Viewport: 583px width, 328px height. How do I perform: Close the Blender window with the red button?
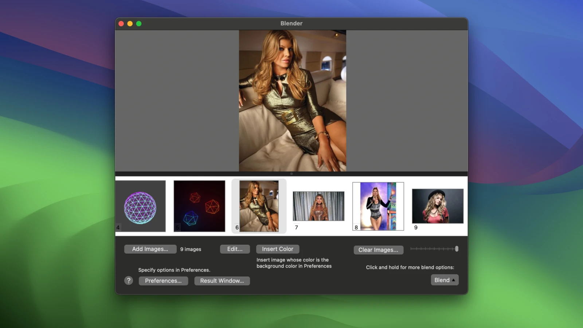click(x=121, y=24)
